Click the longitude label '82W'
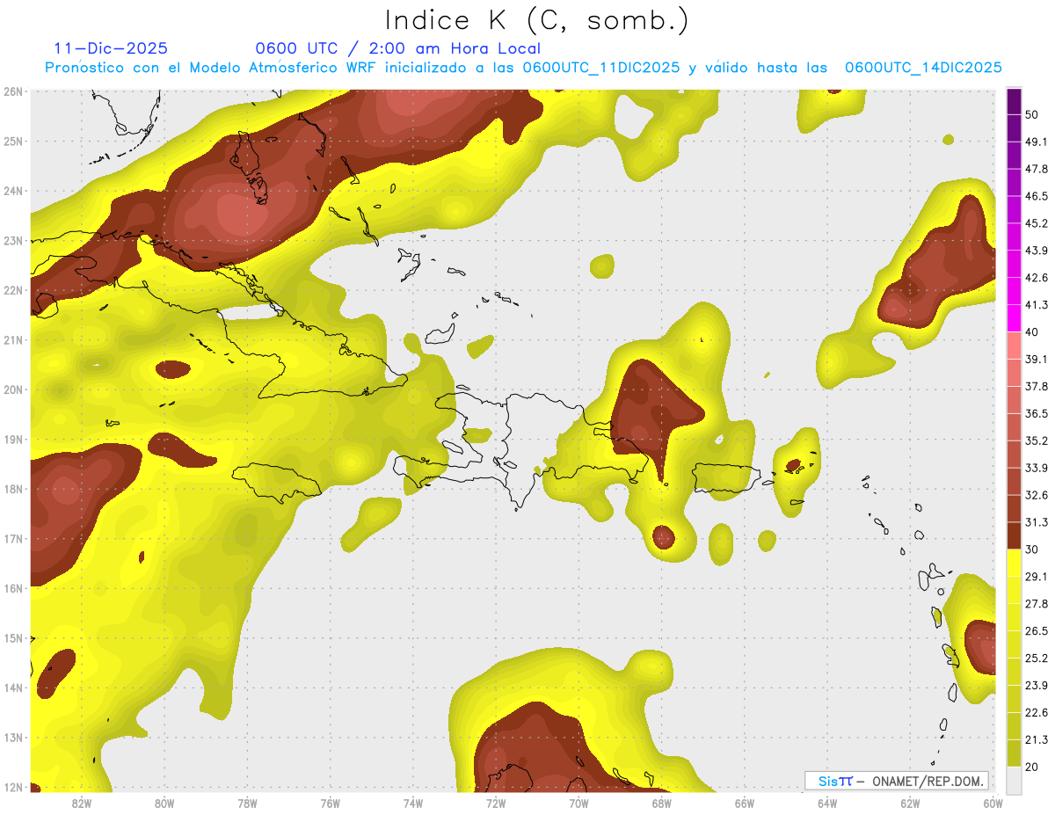 (82, 804)
